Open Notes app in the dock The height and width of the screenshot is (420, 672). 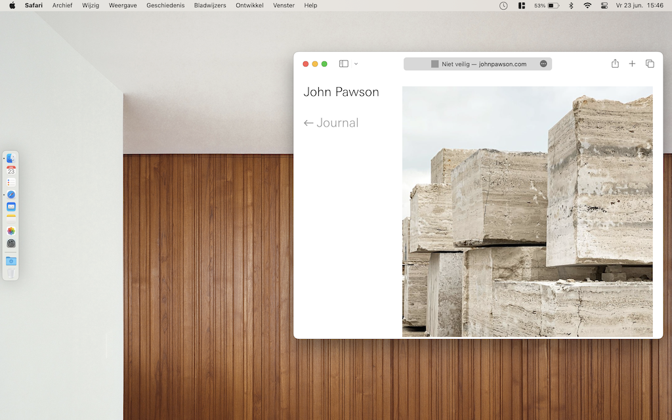tap(11, 219)
